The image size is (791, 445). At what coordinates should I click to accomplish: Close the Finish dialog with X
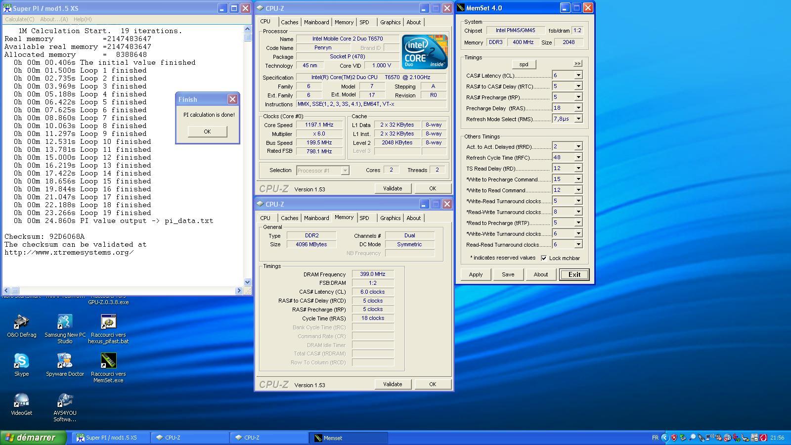coord(232,99)
